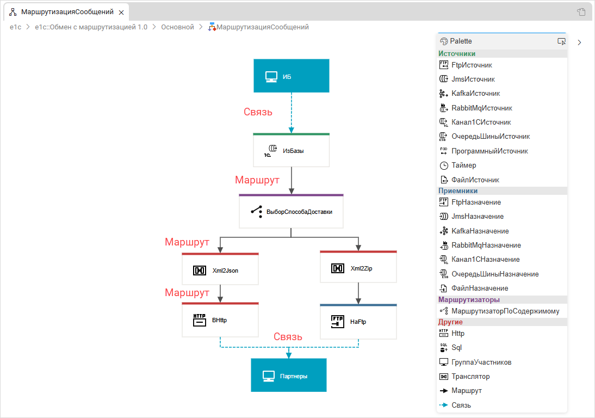Collapse the palette with the chevron
Viewport: 595px width, 418px height.
pyautogui.click(x=580, y=42)
